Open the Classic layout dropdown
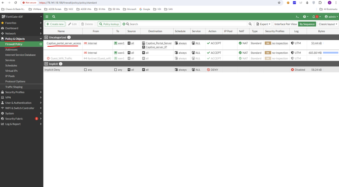 (328, 24)
